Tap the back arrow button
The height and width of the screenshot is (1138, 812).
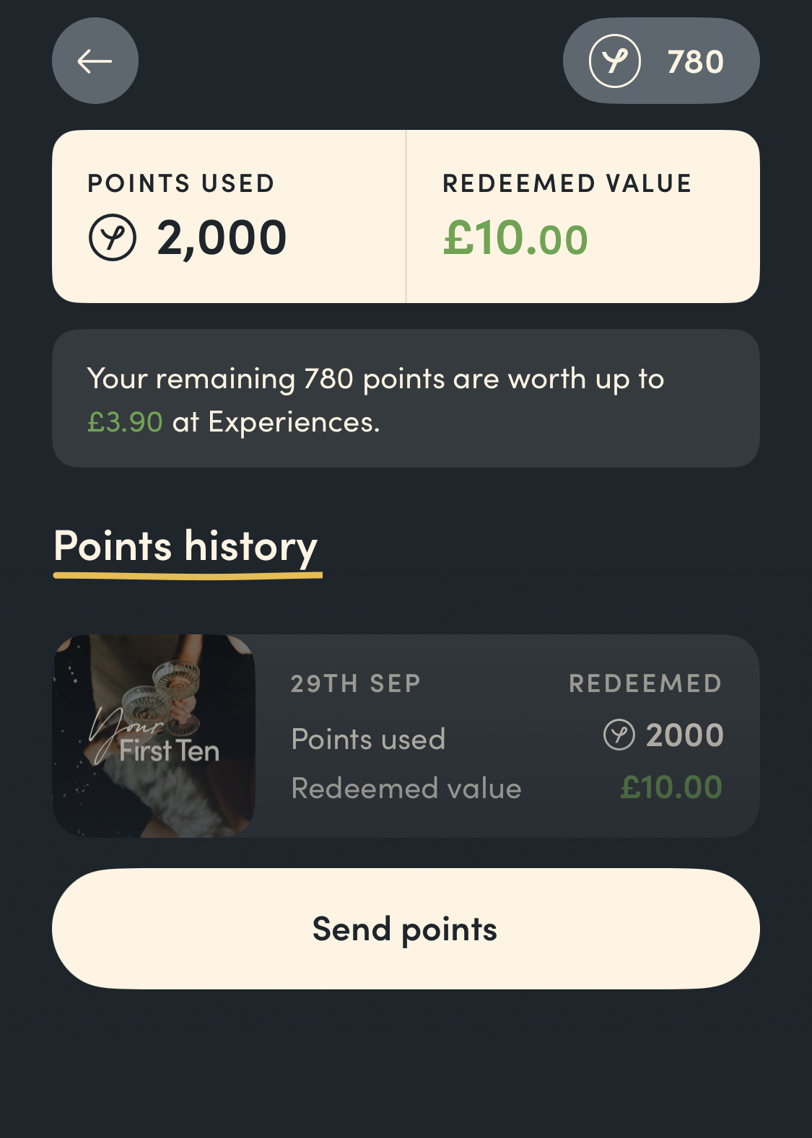(x=95, y=61)
